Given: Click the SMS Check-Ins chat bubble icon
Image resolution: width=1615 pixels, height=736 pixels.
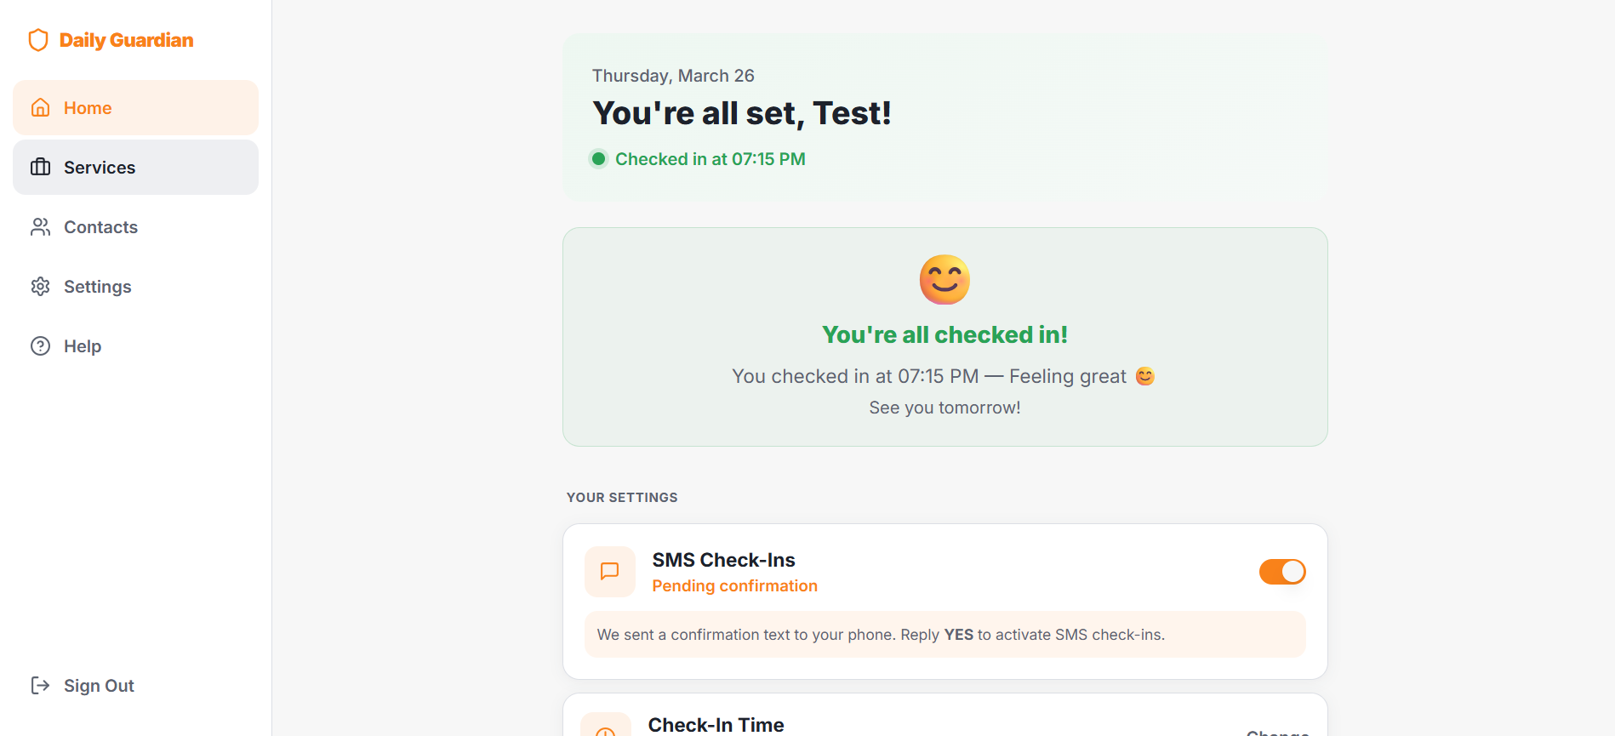Looking at the screenshot, I should 609,572.
